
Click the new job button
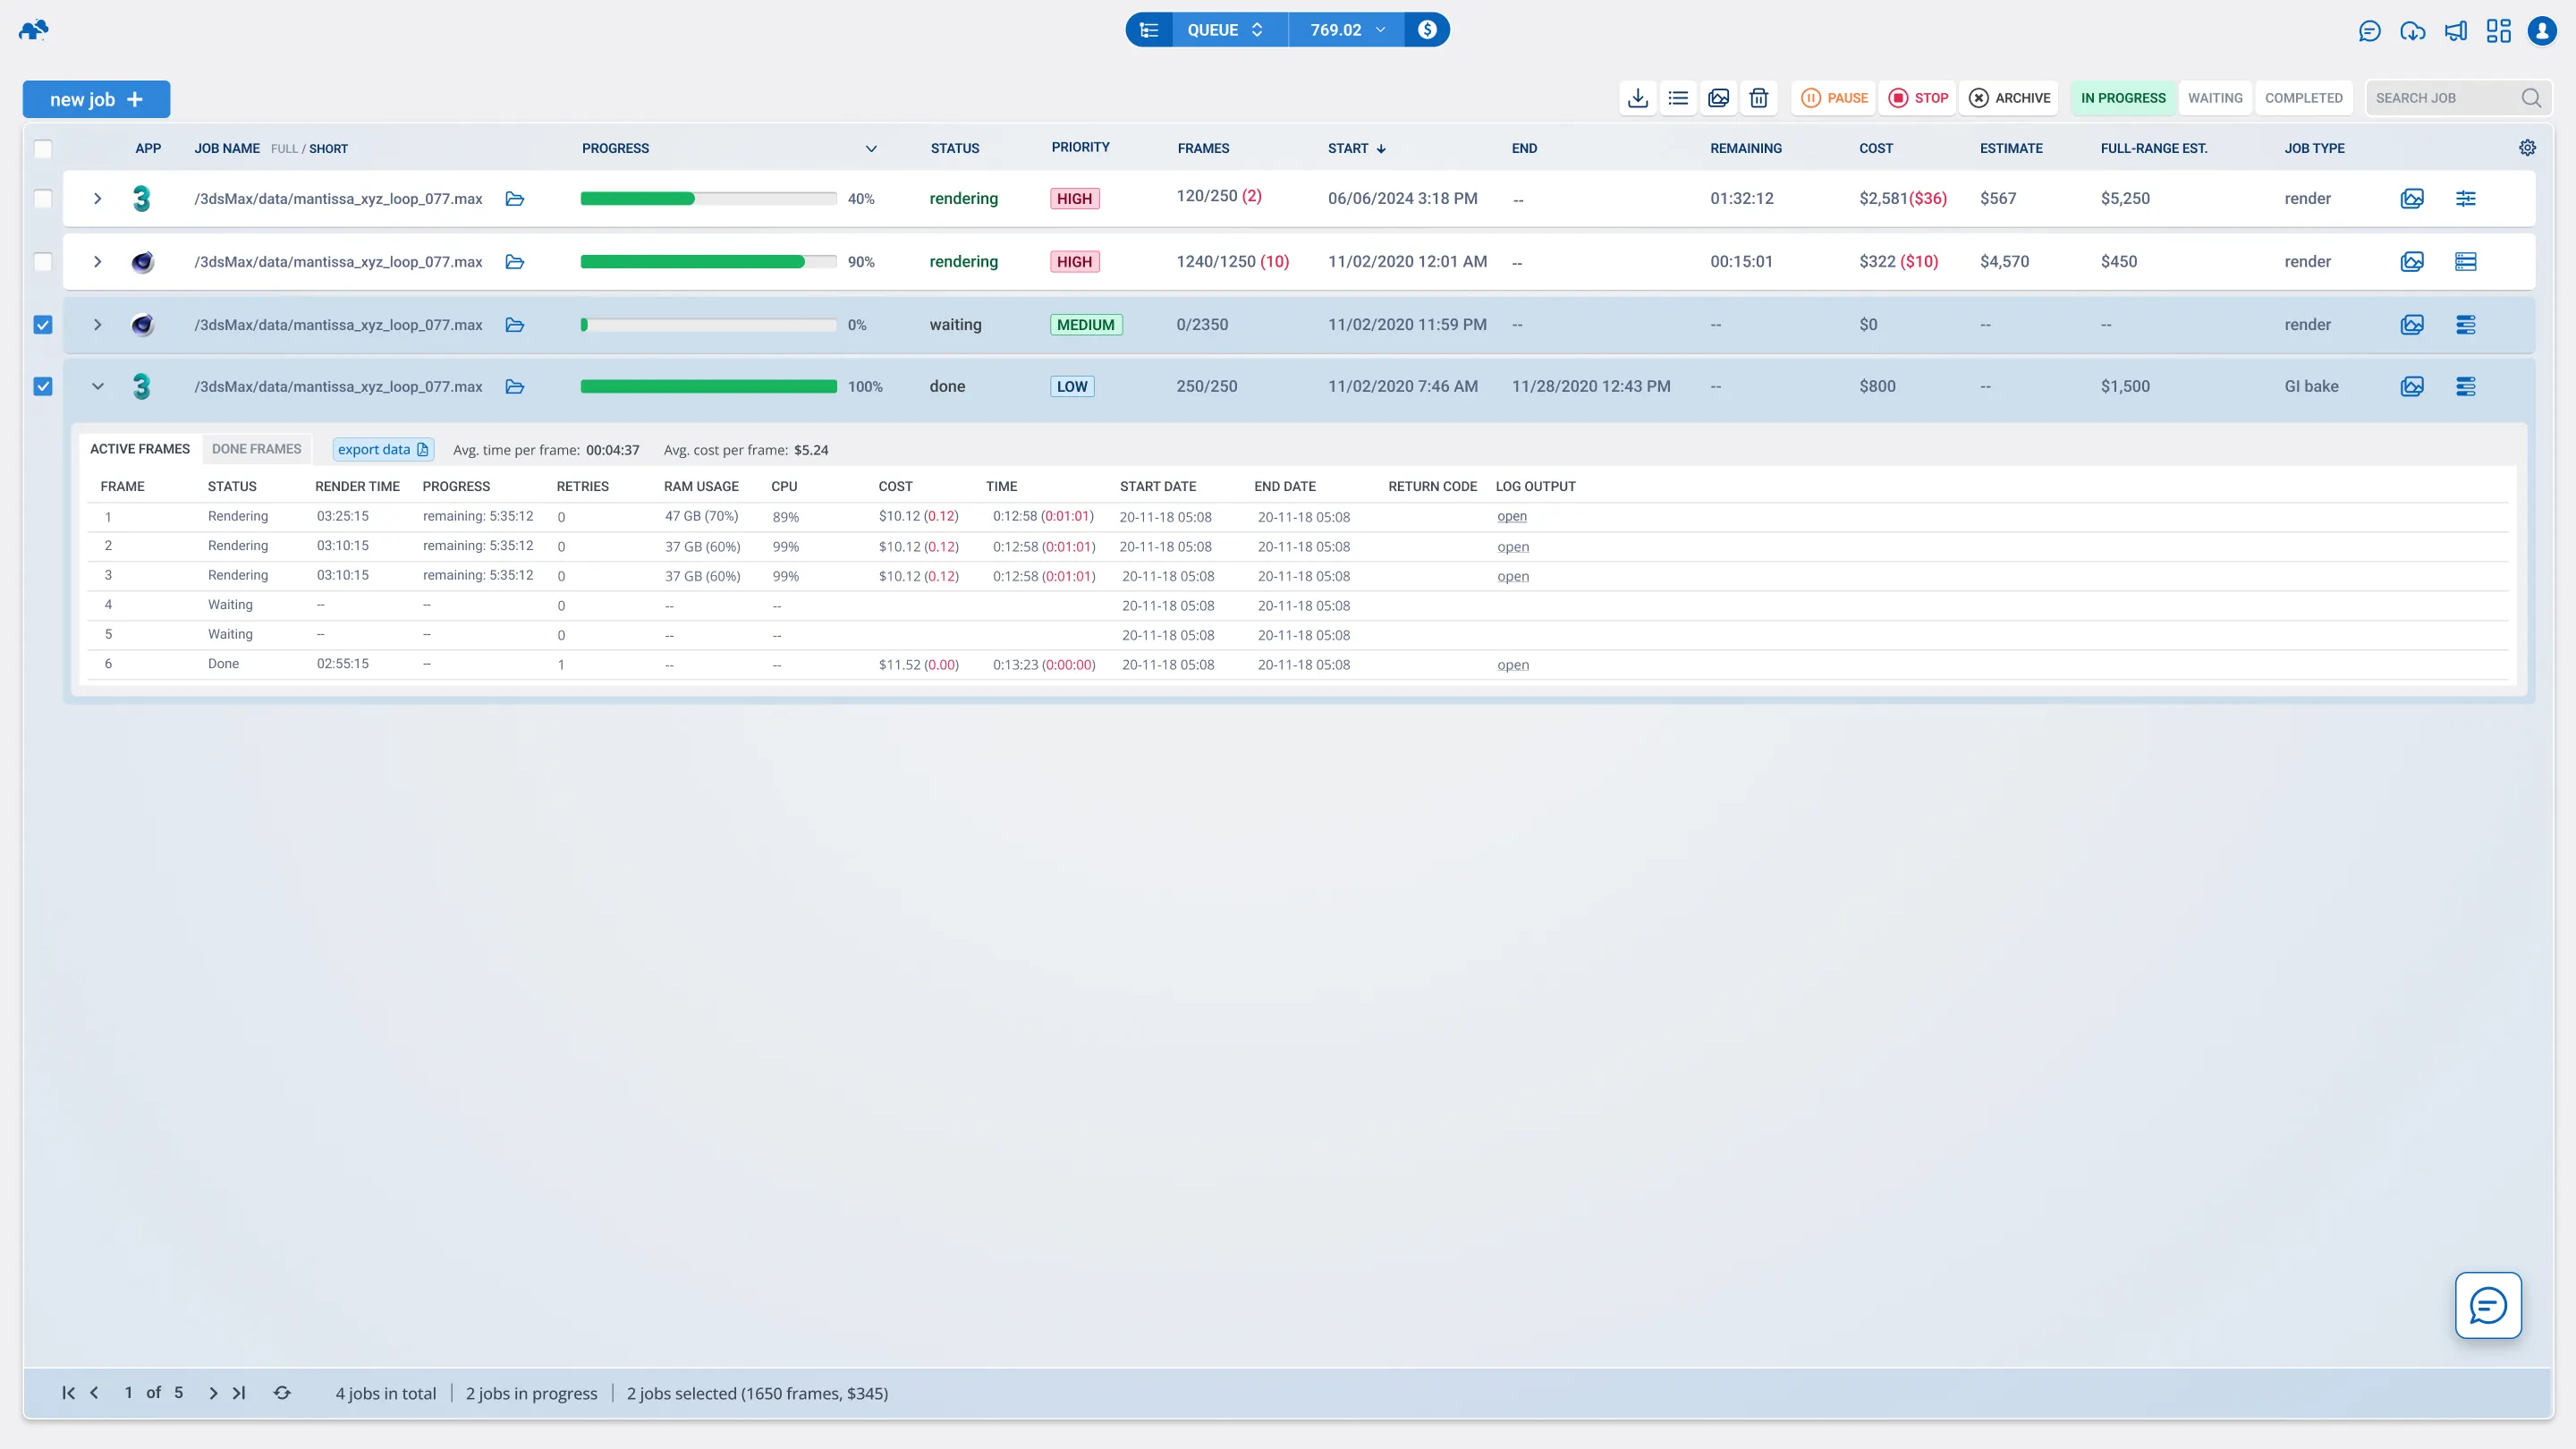[96, 99]
